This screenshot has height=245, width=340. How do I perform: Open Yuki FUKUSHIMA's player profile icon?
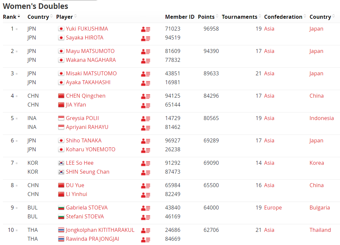point(145,29)
